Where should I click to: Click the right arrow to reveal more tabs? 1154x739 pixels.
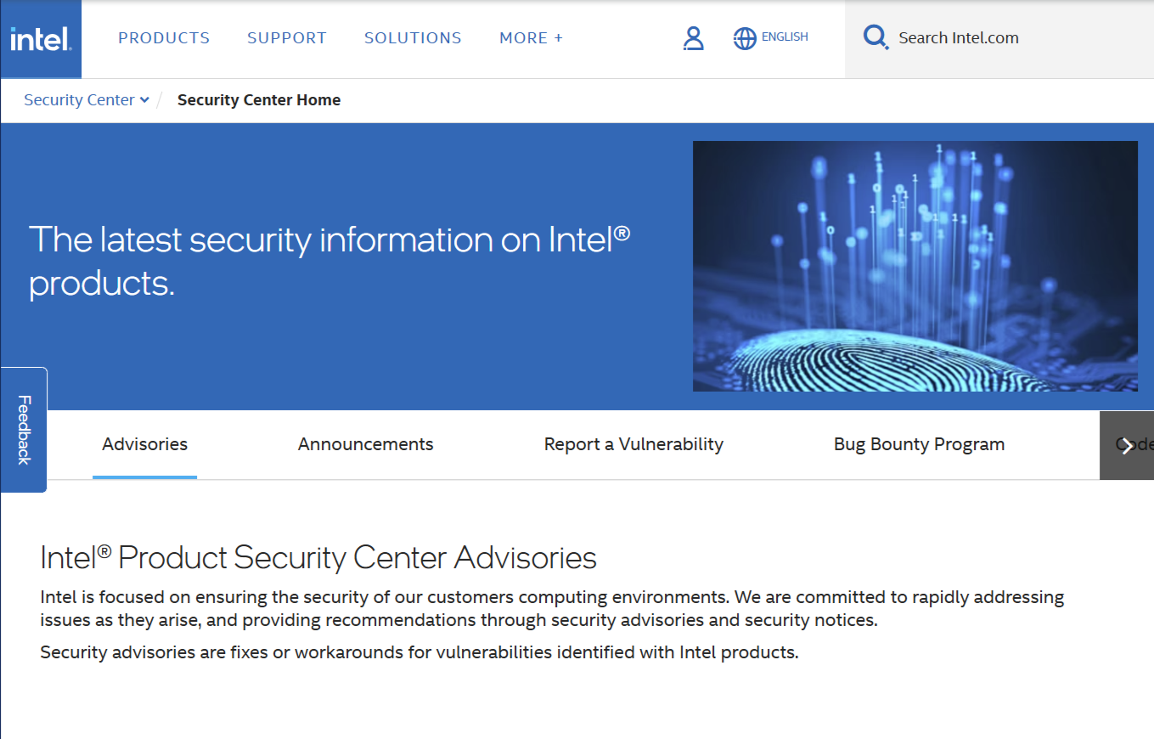1126,445
